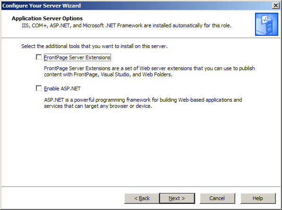Click the Application Server Options heading
282x210 pixels.
click(x=47, y=18)
